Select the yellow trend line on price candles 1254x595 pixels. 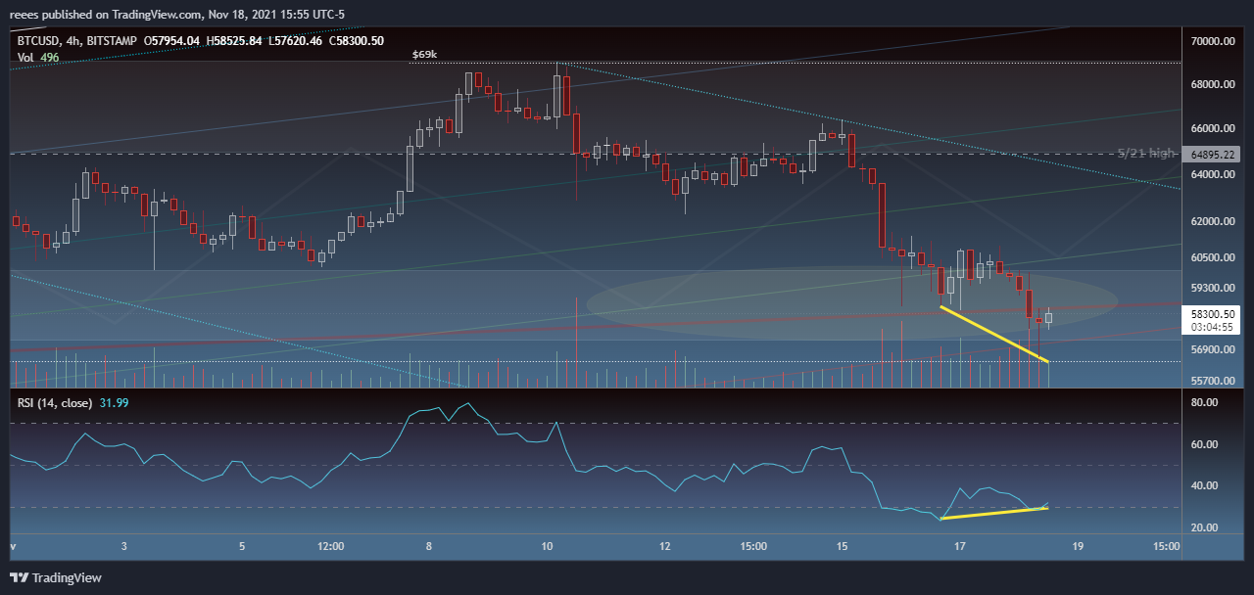coord(994,334)
